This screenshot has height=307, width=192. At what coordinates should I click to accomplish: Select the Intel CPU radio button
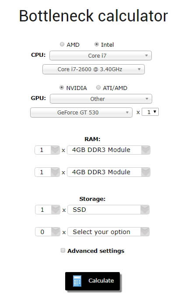tap(96, 44)
